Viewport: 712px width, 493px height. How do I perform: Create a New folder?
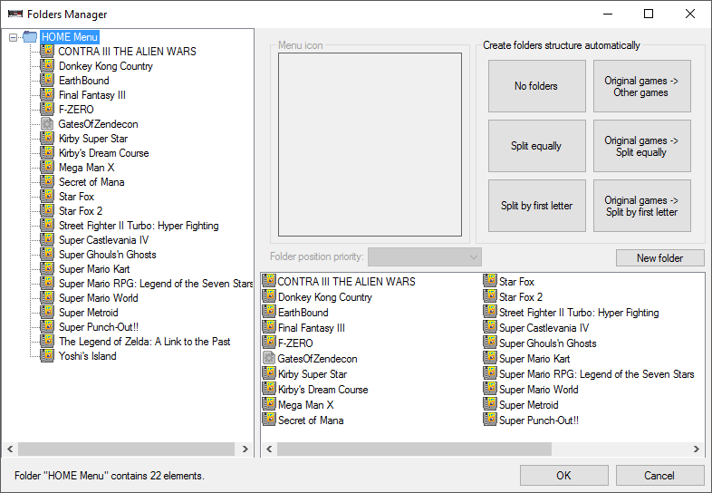659,258
